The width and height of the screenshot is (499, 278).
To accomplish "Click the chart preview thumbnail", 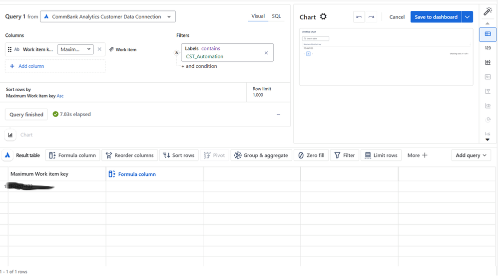I will pos(386,57).
